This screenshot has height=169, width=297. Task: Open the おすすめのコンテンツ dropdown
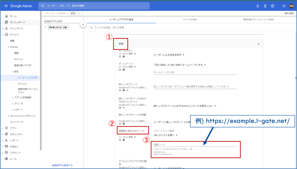pyautogui.click(x=185, y=106)
